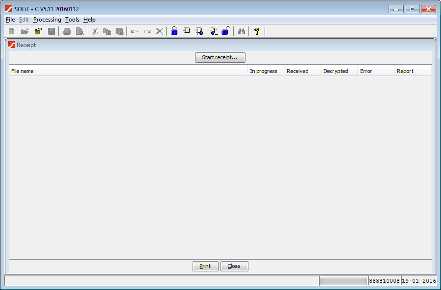Click the blue closed padlock encrypt icon

(174, 31)
